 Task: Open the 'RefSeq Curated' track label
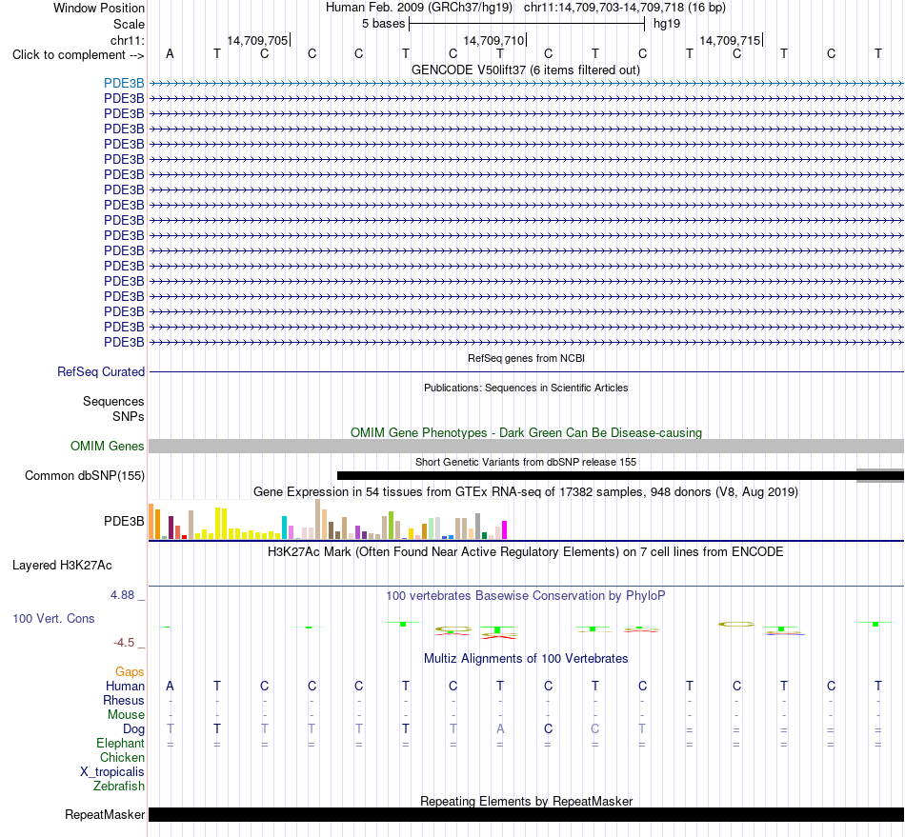[100, 371]
